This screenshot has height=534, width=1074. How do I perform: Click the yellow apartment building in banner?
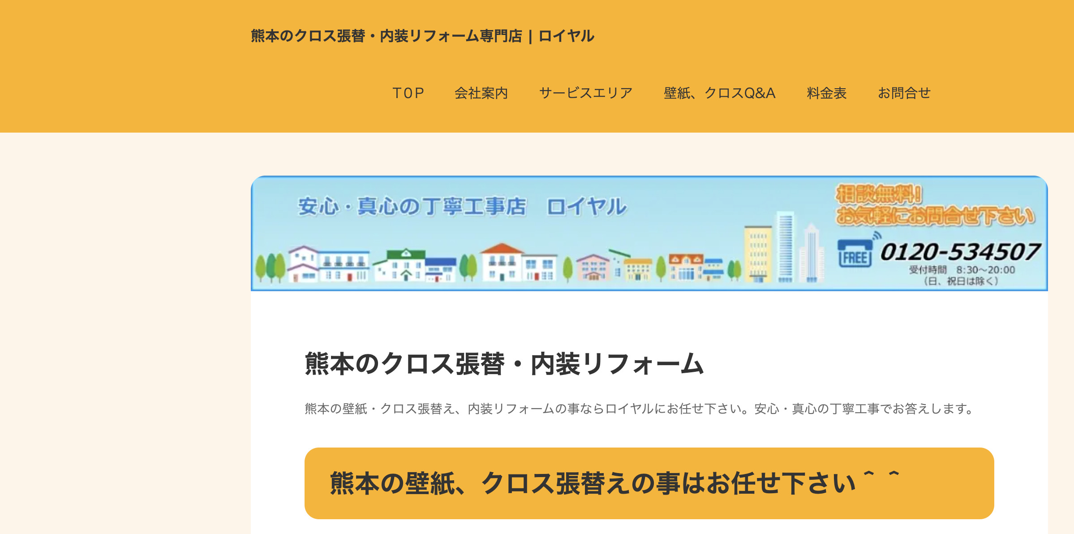point(758,254)
